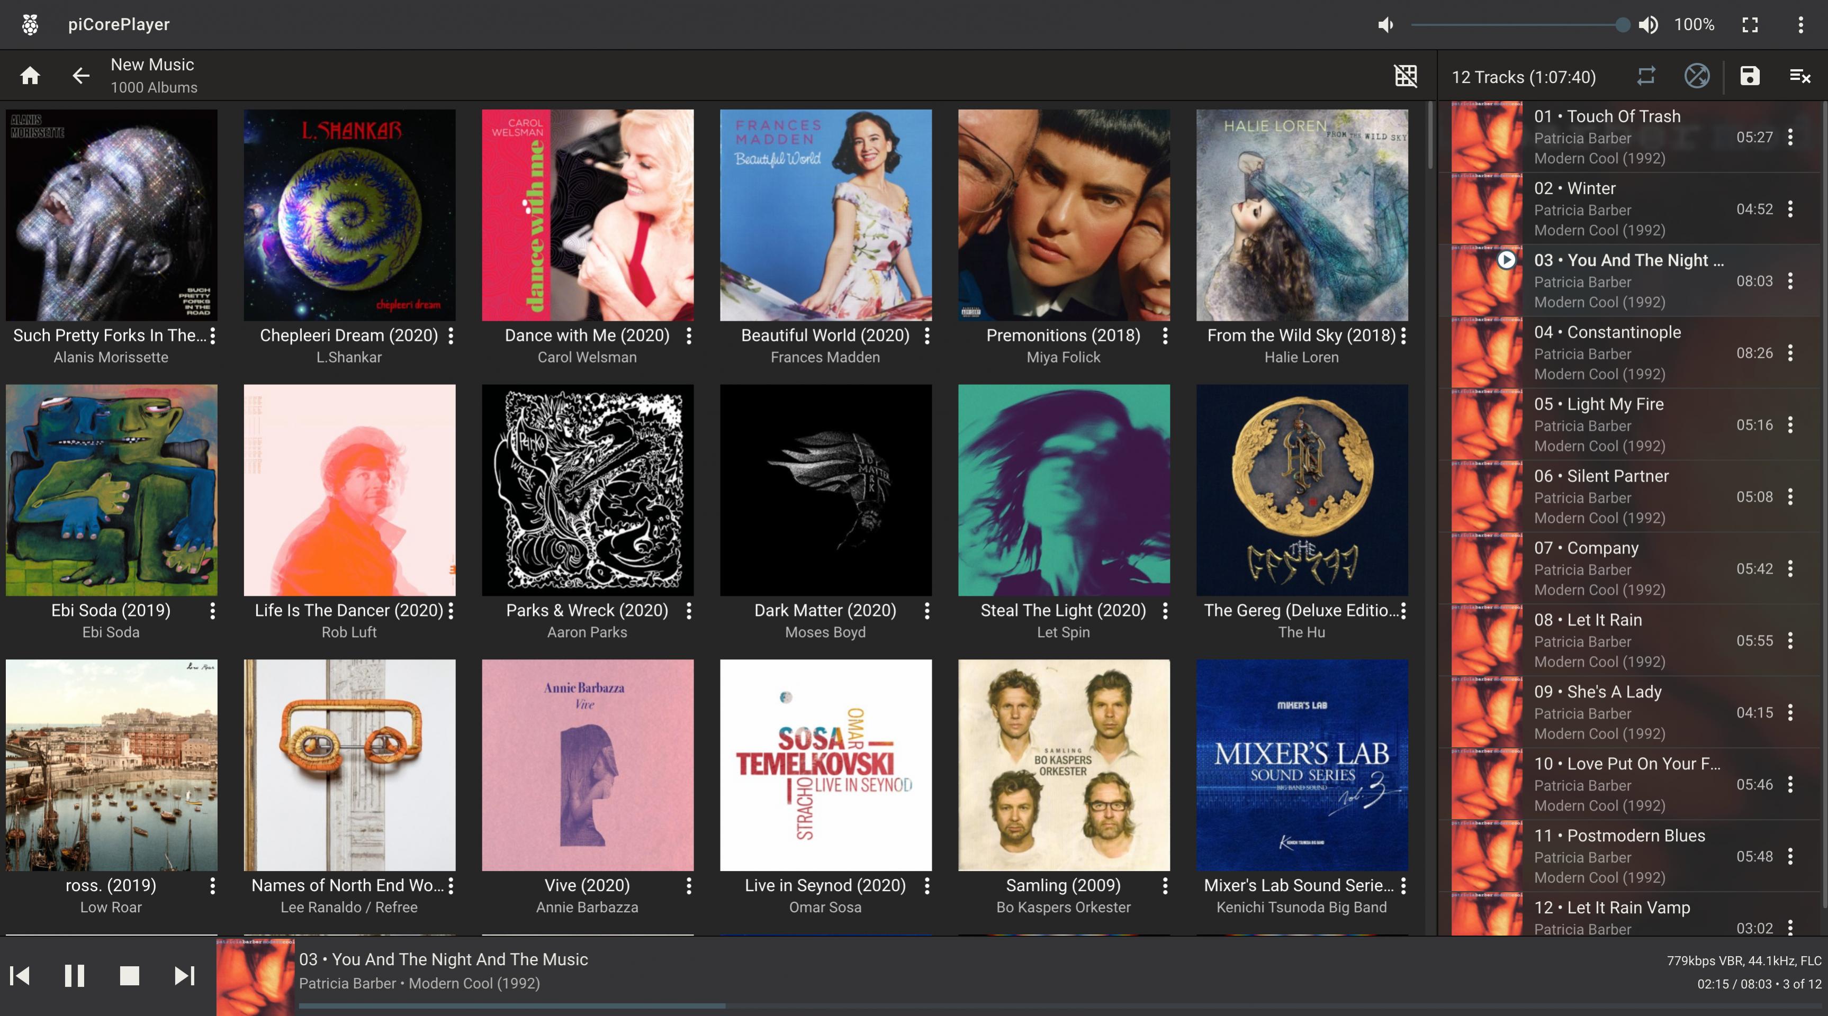Open Mixer's Lab Sound Series cover

click(1301, 765)
